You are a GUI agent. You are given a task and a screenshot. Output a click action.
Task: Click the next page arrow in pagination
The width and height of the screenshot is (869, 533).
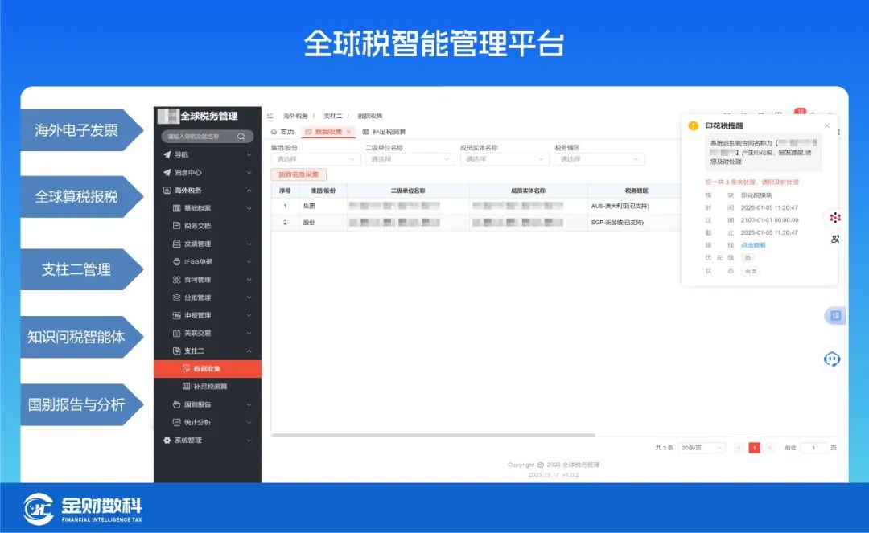(769, 447)
